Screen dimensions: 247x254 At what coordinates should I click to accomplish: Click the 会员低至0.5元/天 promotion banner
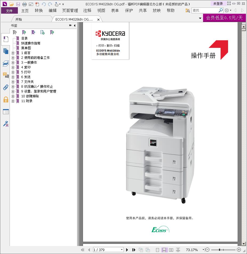224,18
